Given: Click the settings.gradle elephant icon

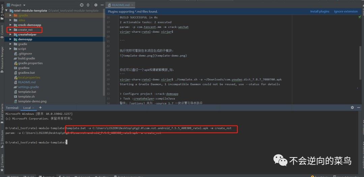Looking at the screenshot, I should (x=15, y=87).
